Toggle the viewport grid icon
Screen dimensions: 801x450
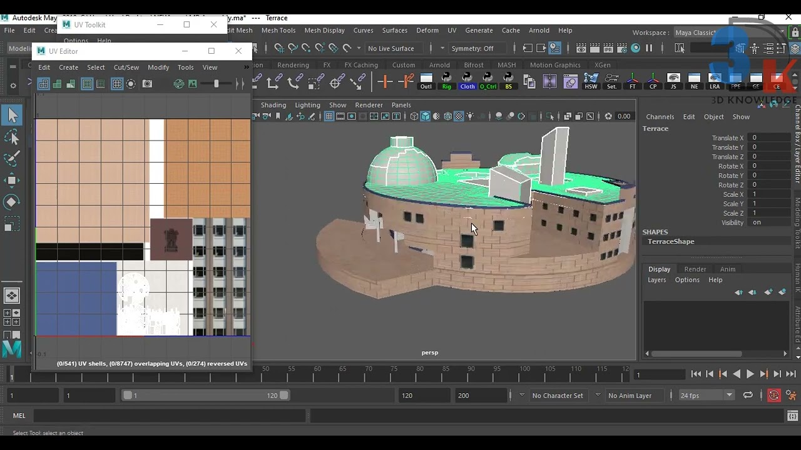click(x=329, y=116)
